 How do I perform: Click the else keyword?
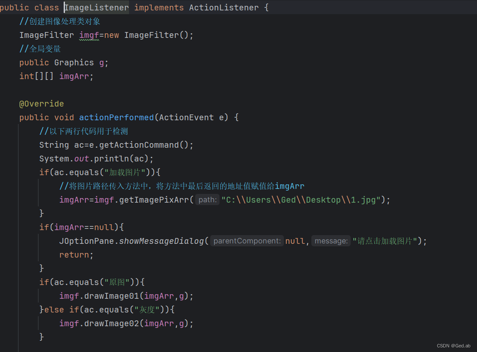point(54,310)
